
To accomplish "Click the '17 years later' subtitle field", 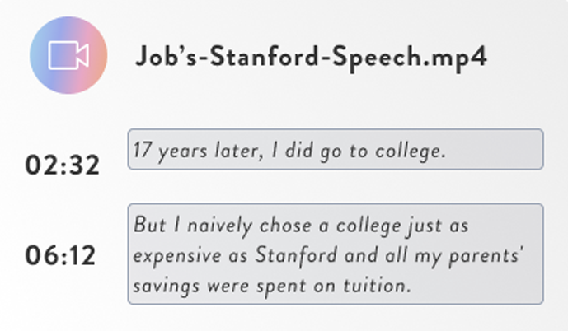I will pyautogui.click(x=335, y=149).
